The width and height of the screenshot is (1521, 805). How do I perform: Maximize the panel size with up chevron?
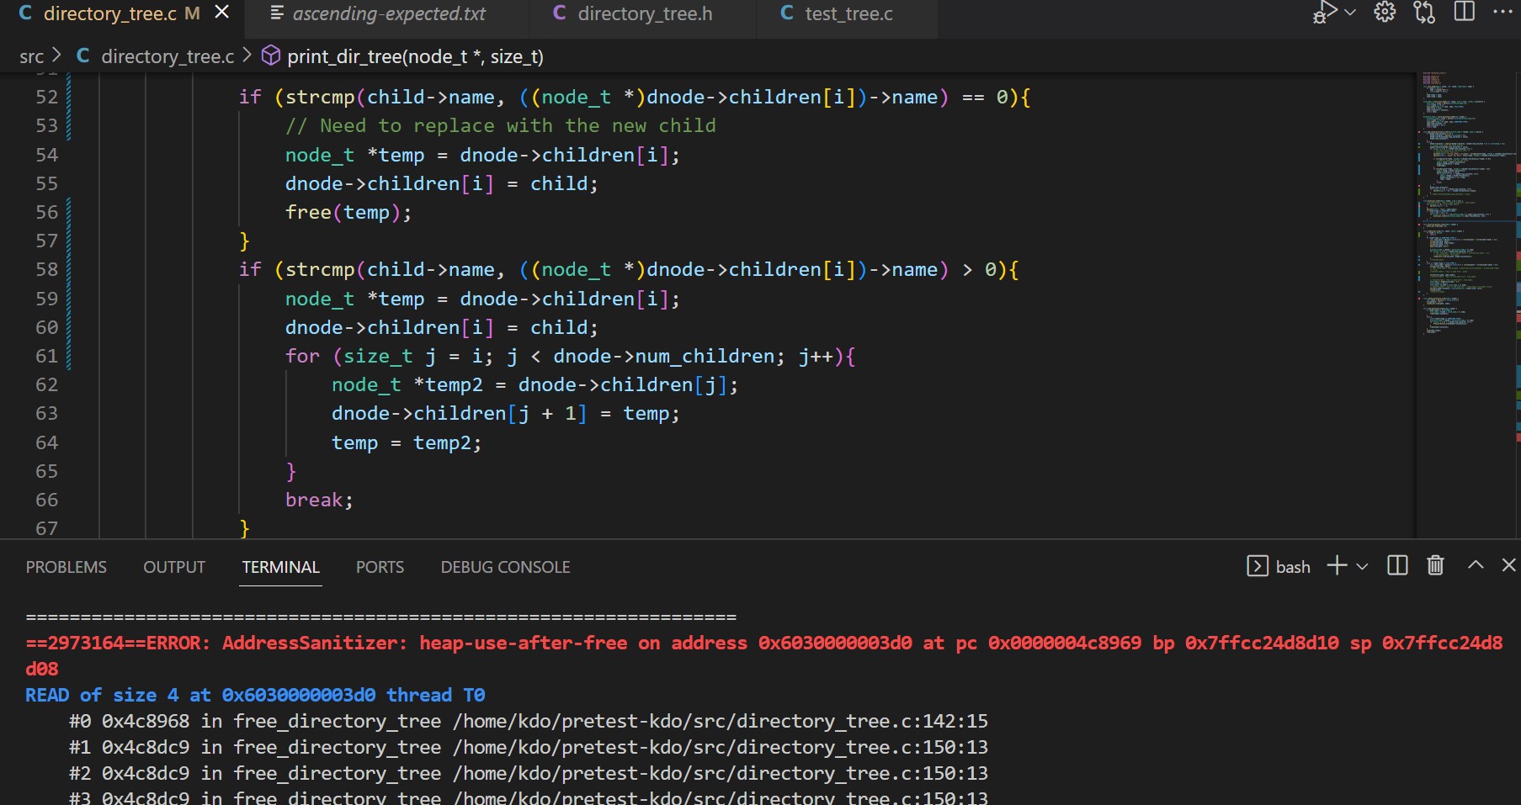(x=1476, y=566)
